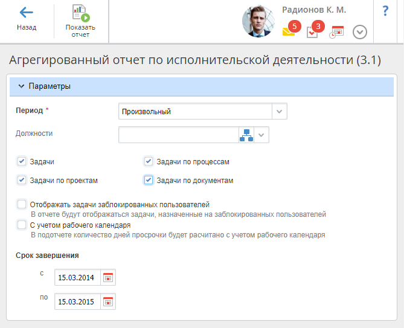Click the start date field 15.03.2014

pos(77,278)
